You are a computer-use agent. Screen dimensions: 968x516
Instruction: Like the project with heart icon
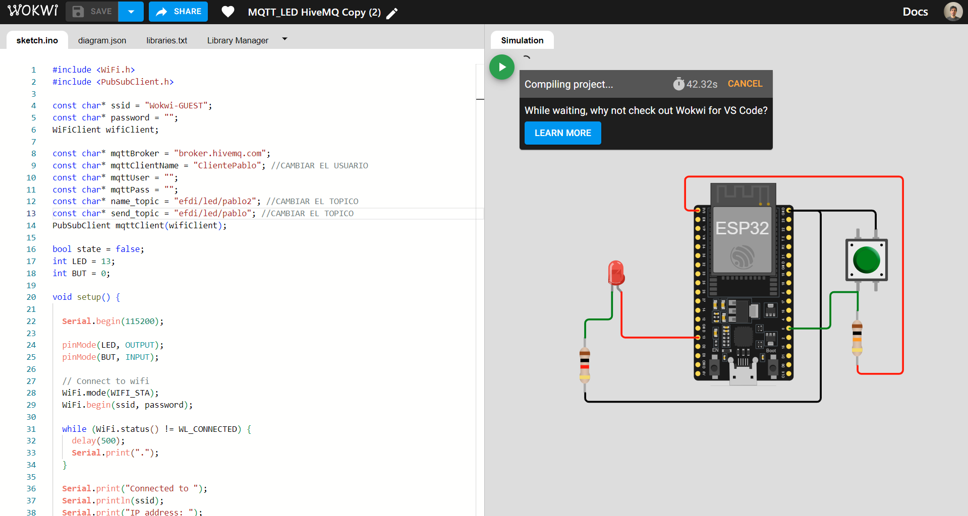[228, 12]
